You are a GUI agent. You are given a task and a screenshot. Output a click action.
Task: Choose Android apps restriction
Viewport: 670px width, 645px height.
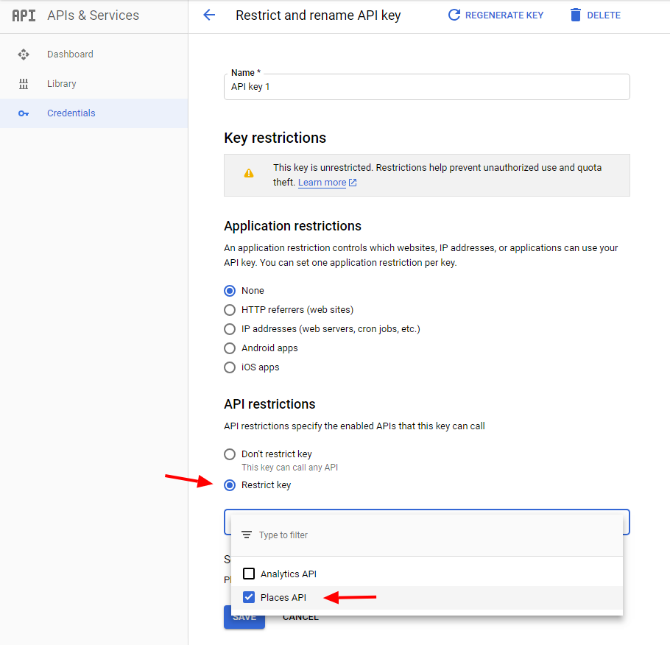230,348
